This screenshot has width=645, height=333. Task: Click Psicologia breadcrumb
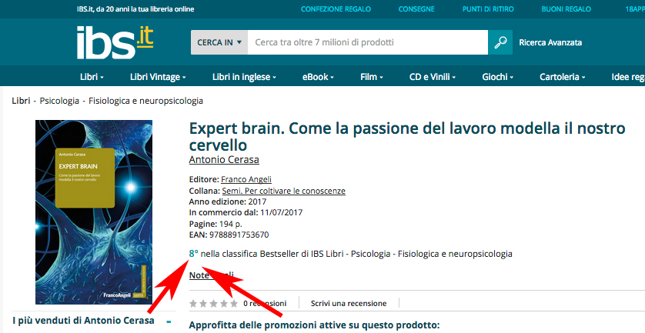pyautogui.click(x=59, y=101)
